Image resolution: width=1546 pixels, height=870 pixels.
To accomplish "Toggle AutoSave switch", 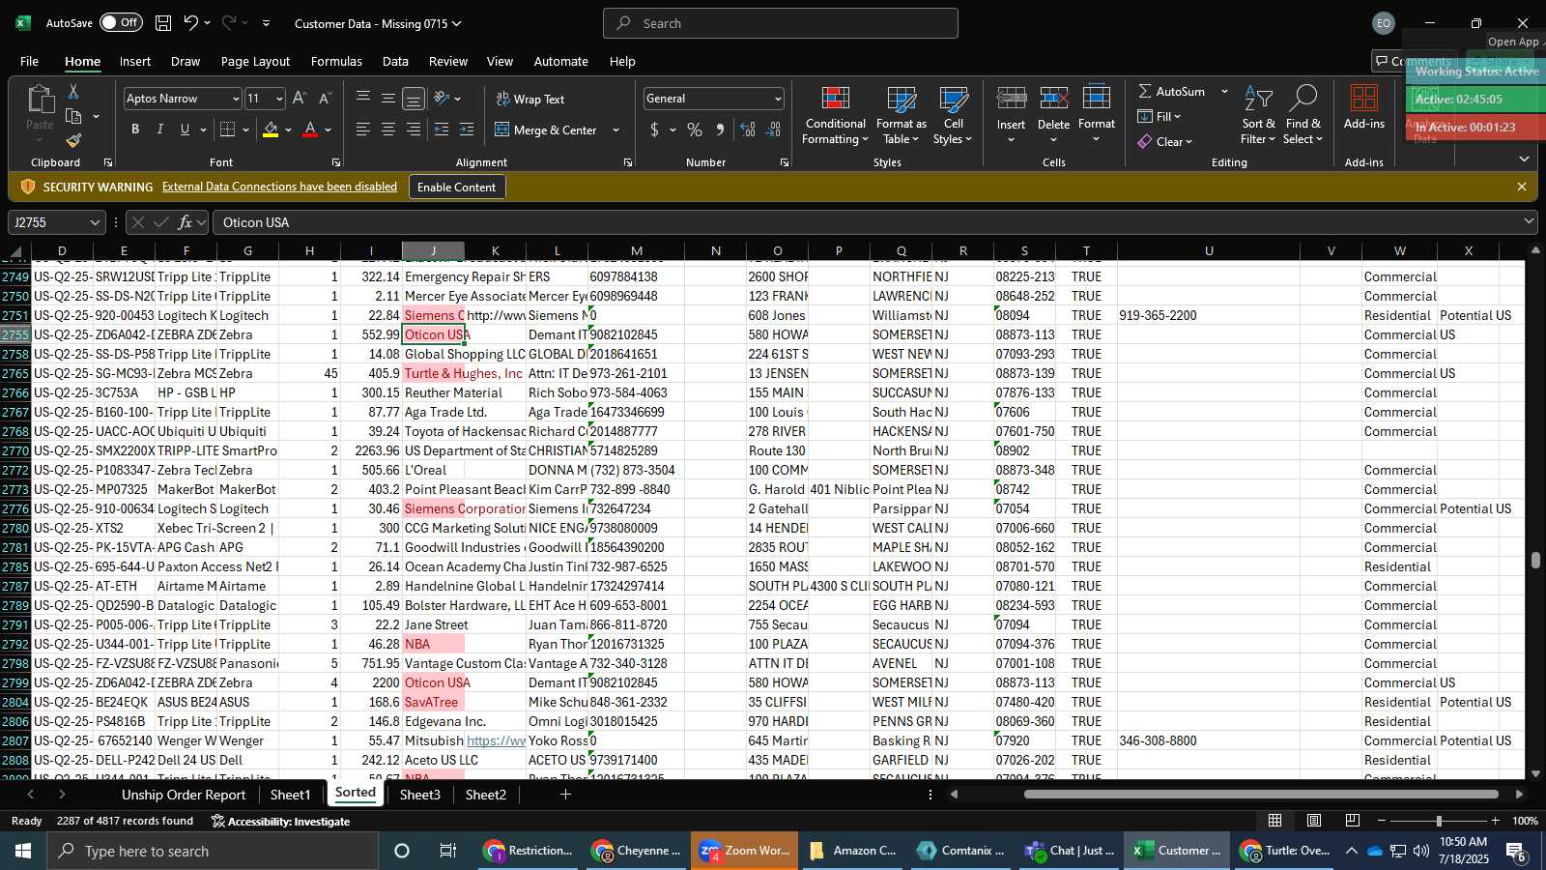I will point(121,23).
